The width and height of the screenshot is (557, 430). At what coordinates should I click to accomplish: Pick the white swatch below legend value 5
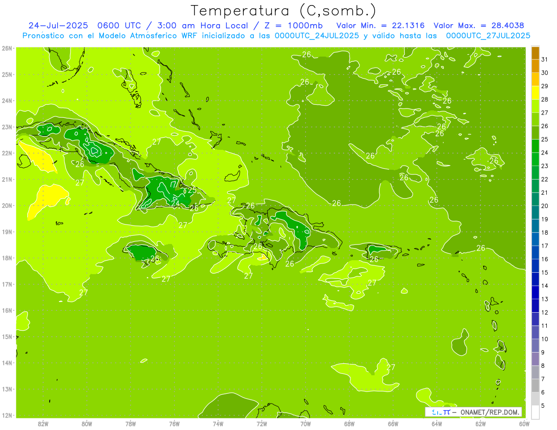[x=535, y=412]
